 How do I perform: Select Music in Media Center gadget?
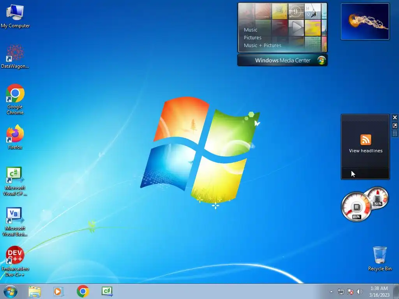pyautogui.click(x=251, y=30)
